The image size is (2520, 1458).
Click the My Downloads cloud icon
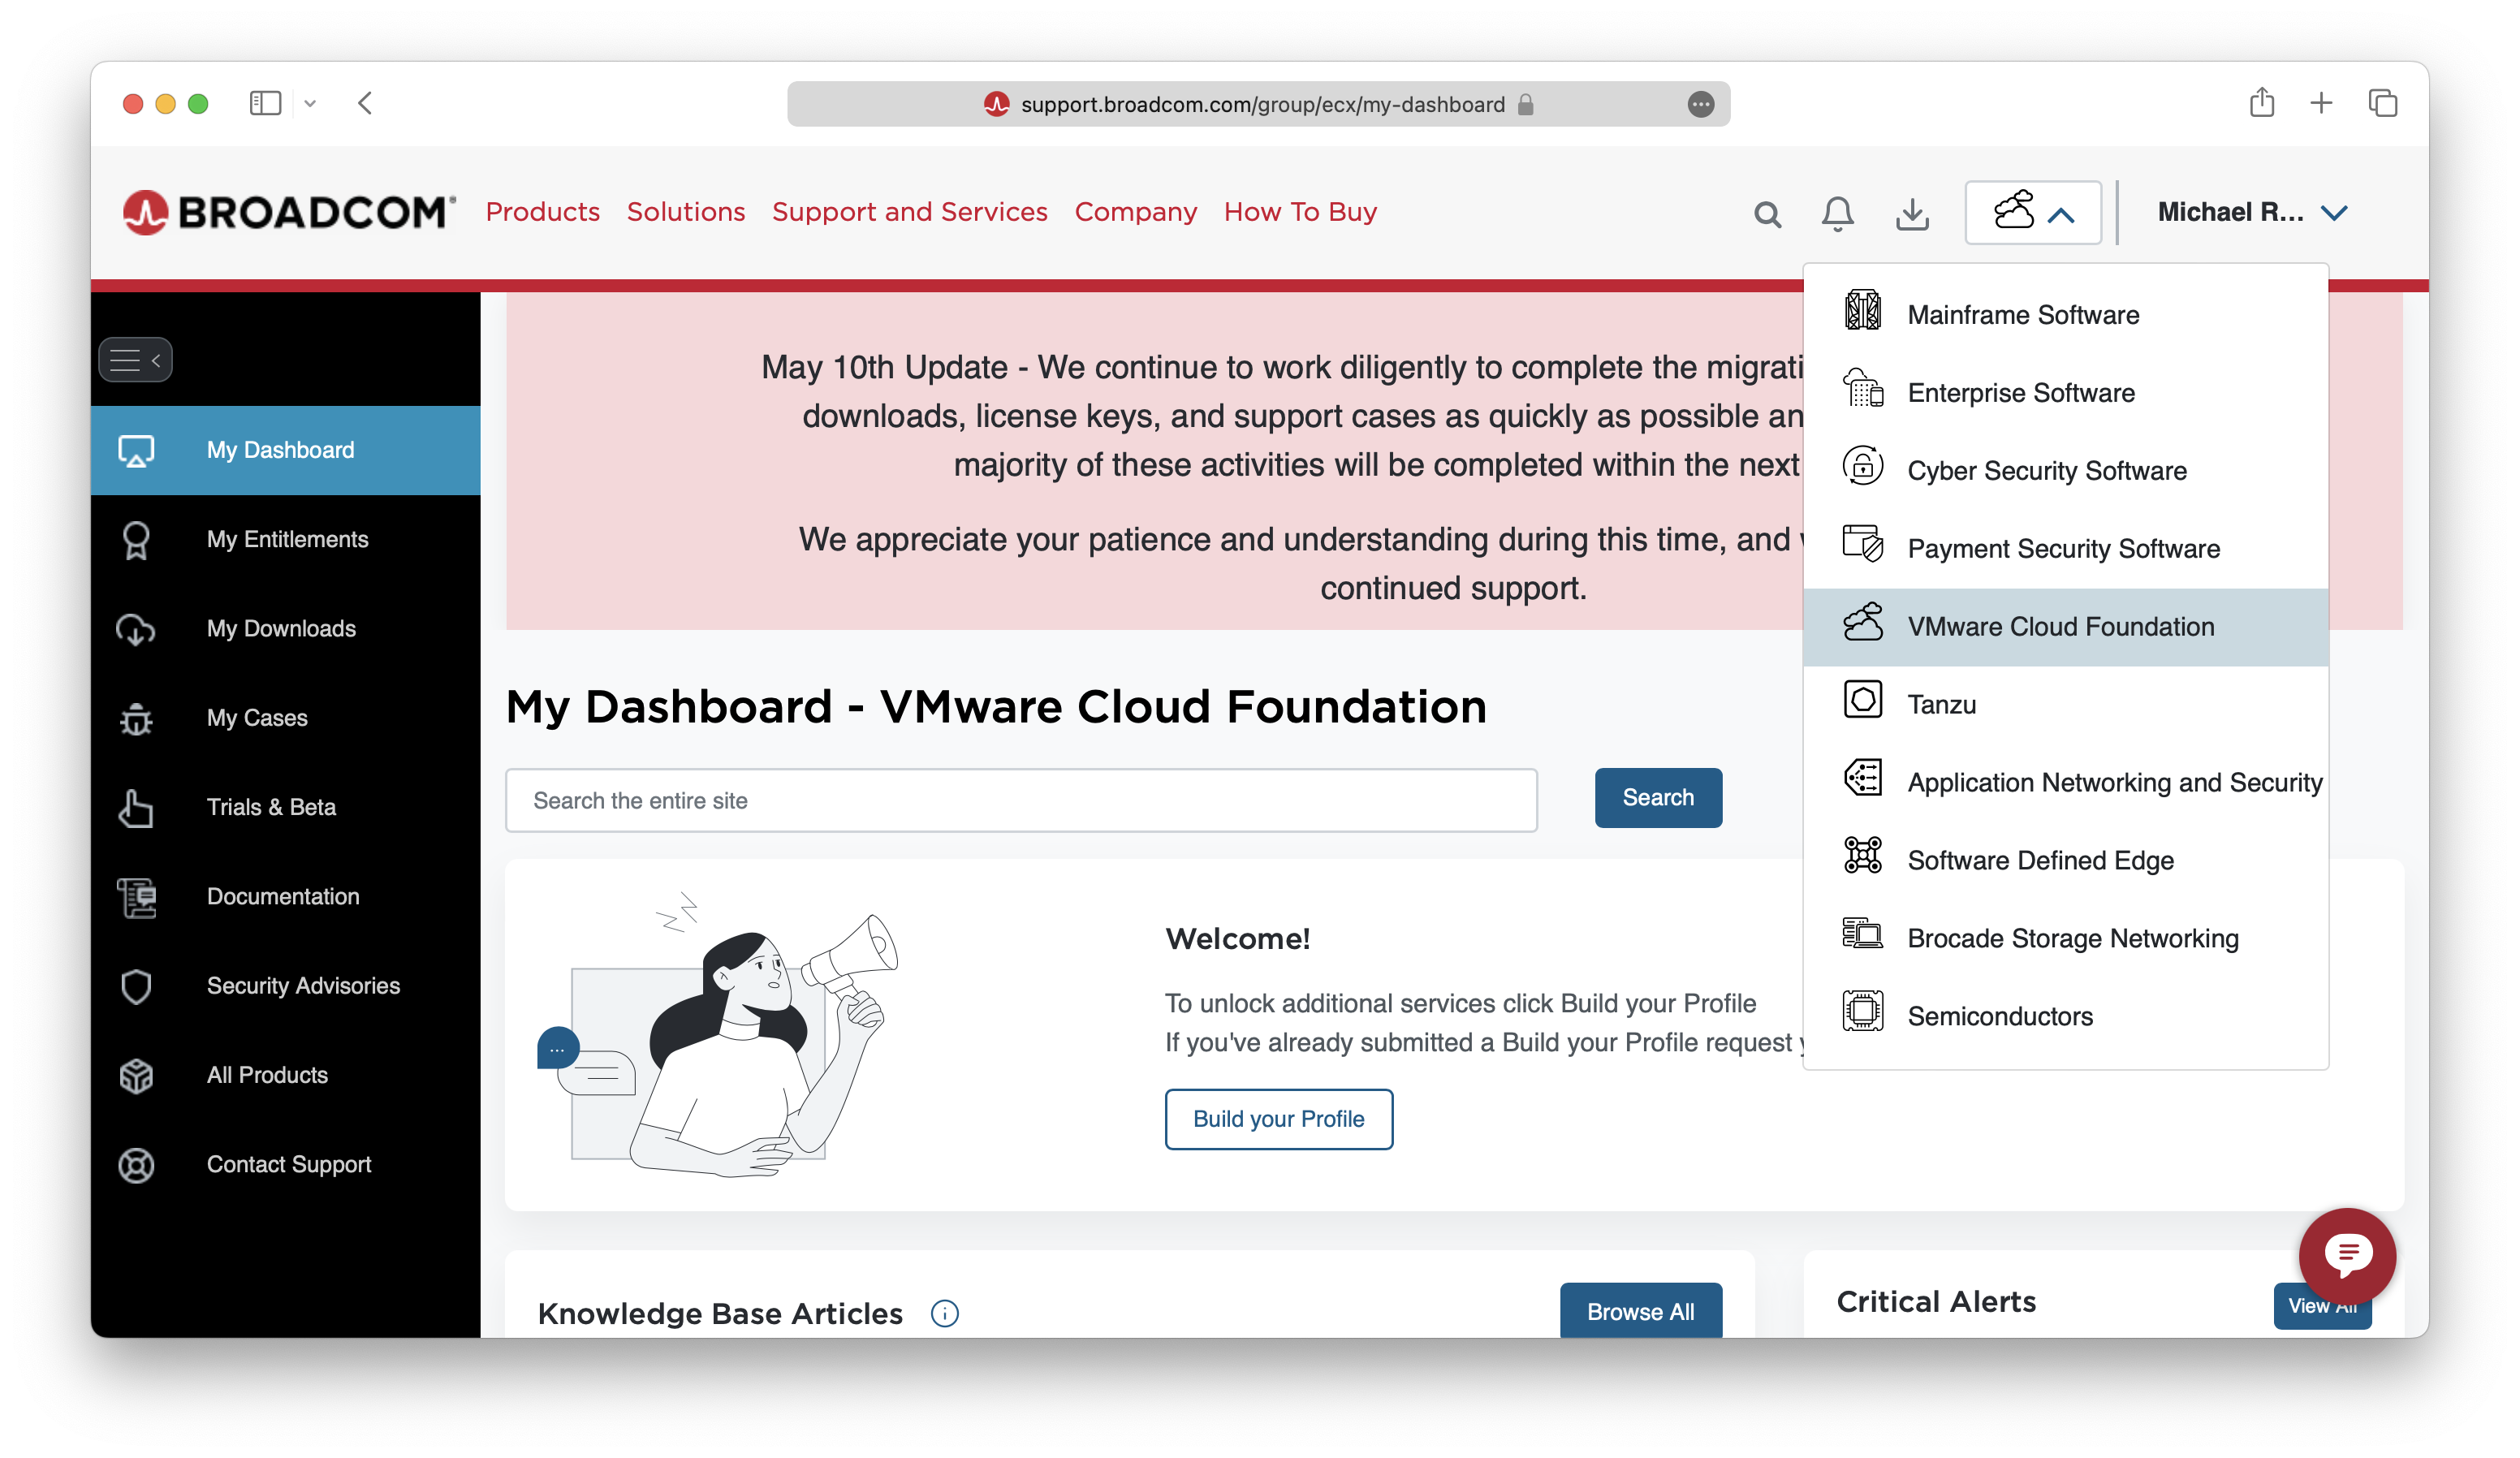(136, 629)
